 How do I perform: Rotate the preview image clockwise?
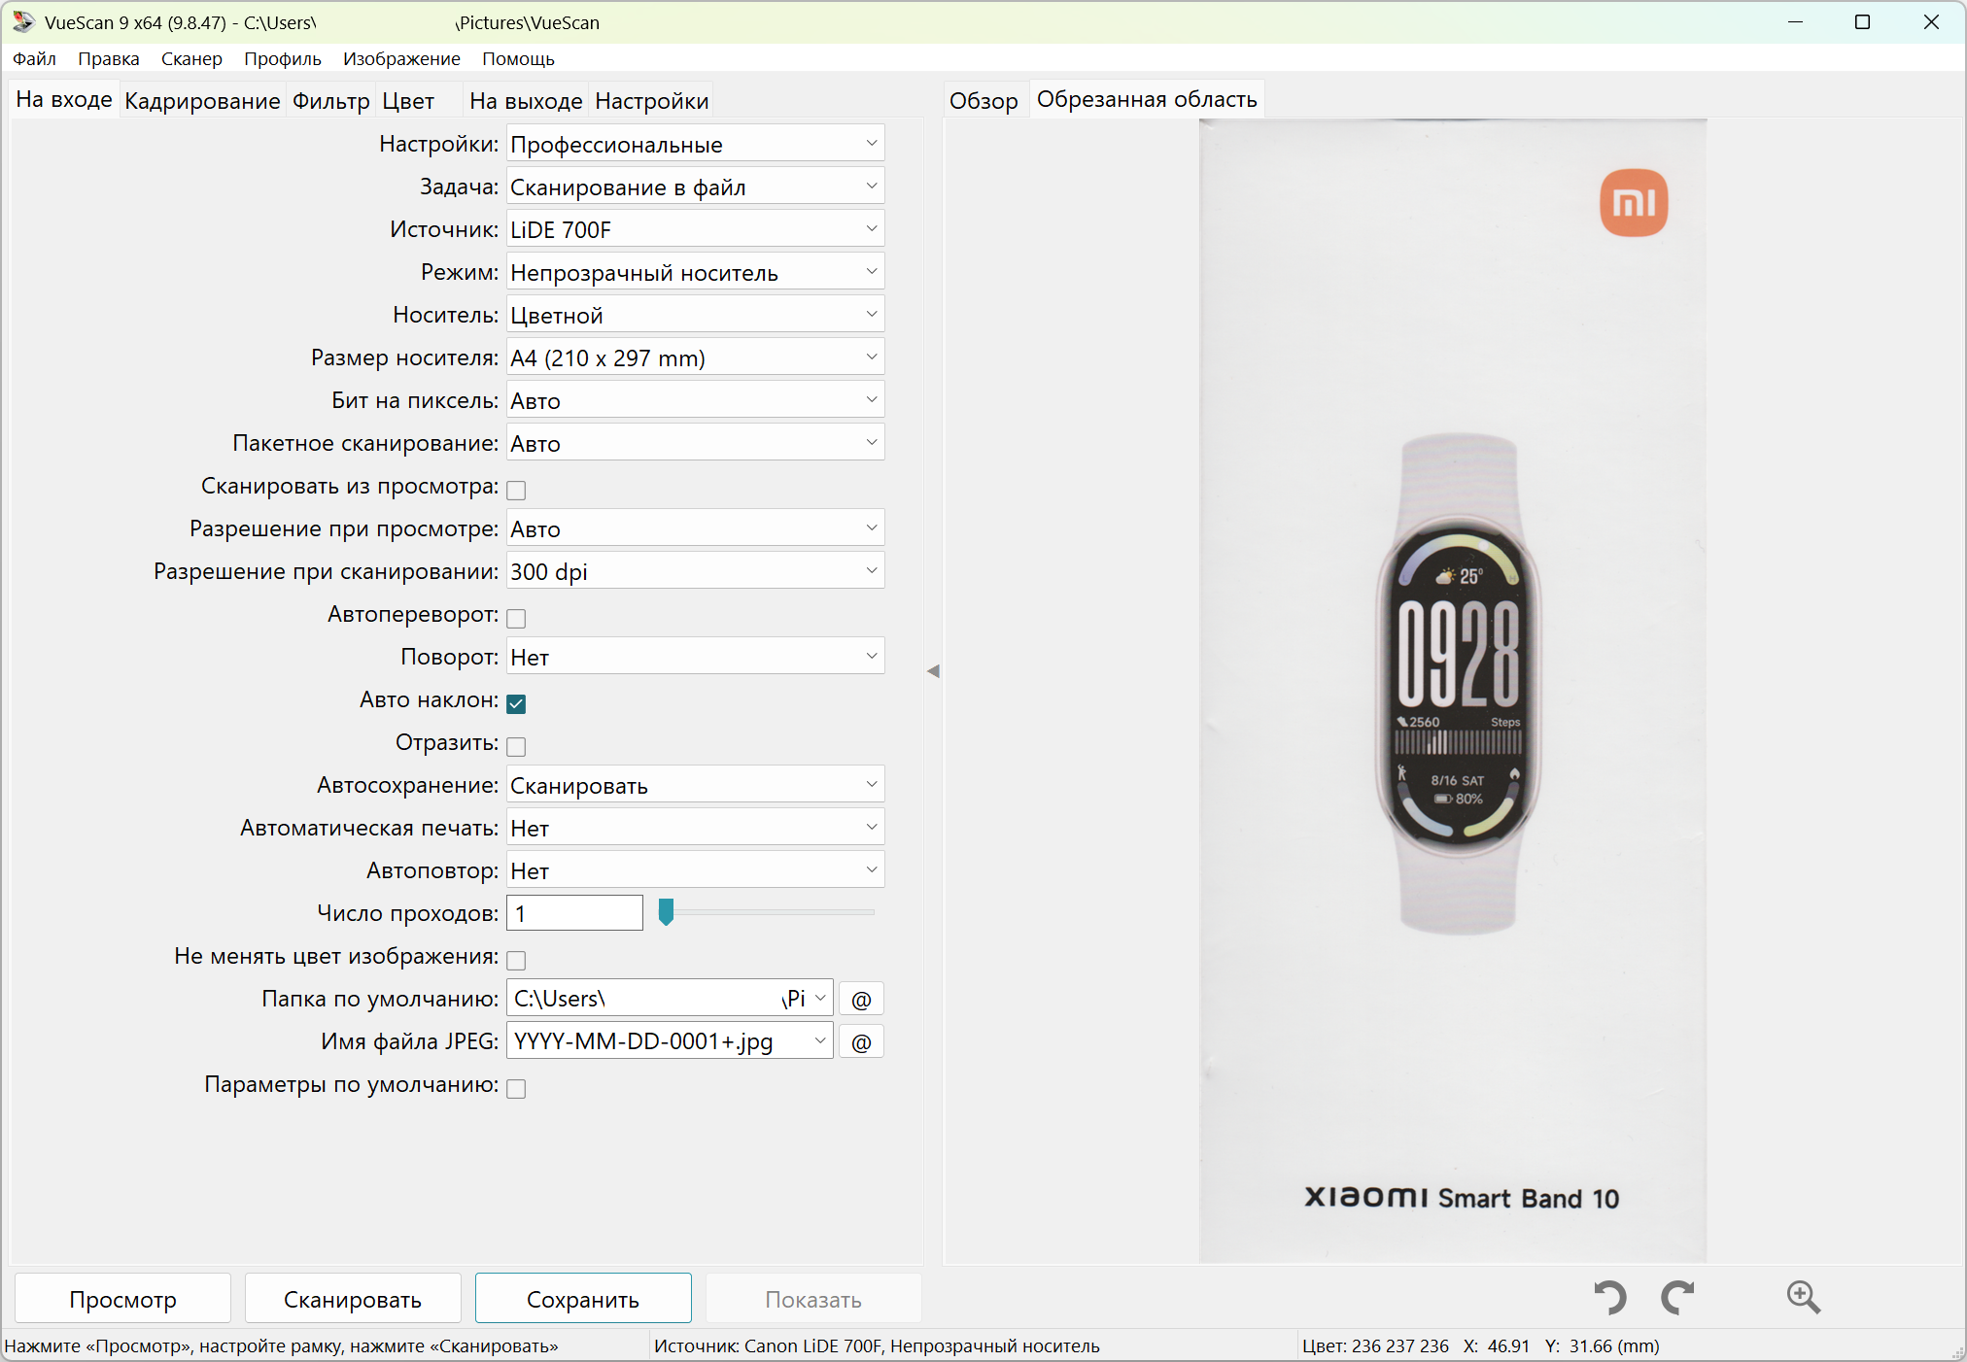tap(1678, 1297)
